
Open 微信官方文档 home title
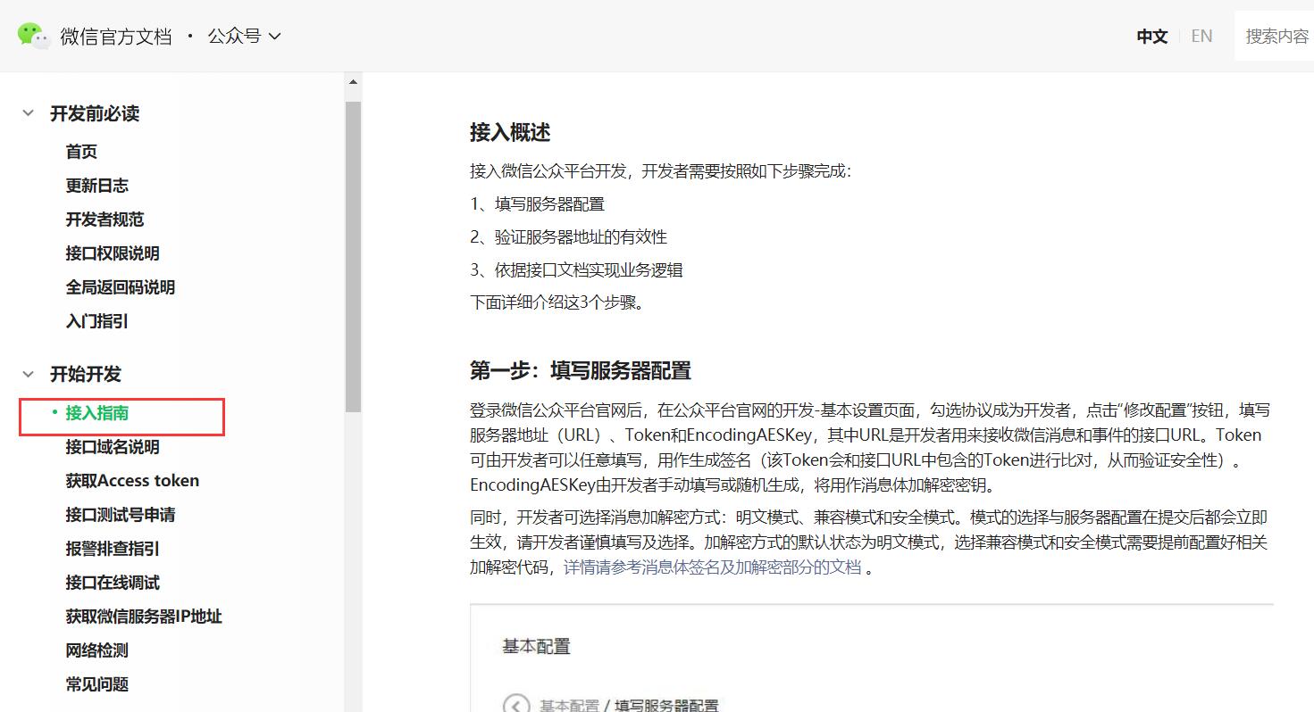pyautogui.click(x=116, y=37)
